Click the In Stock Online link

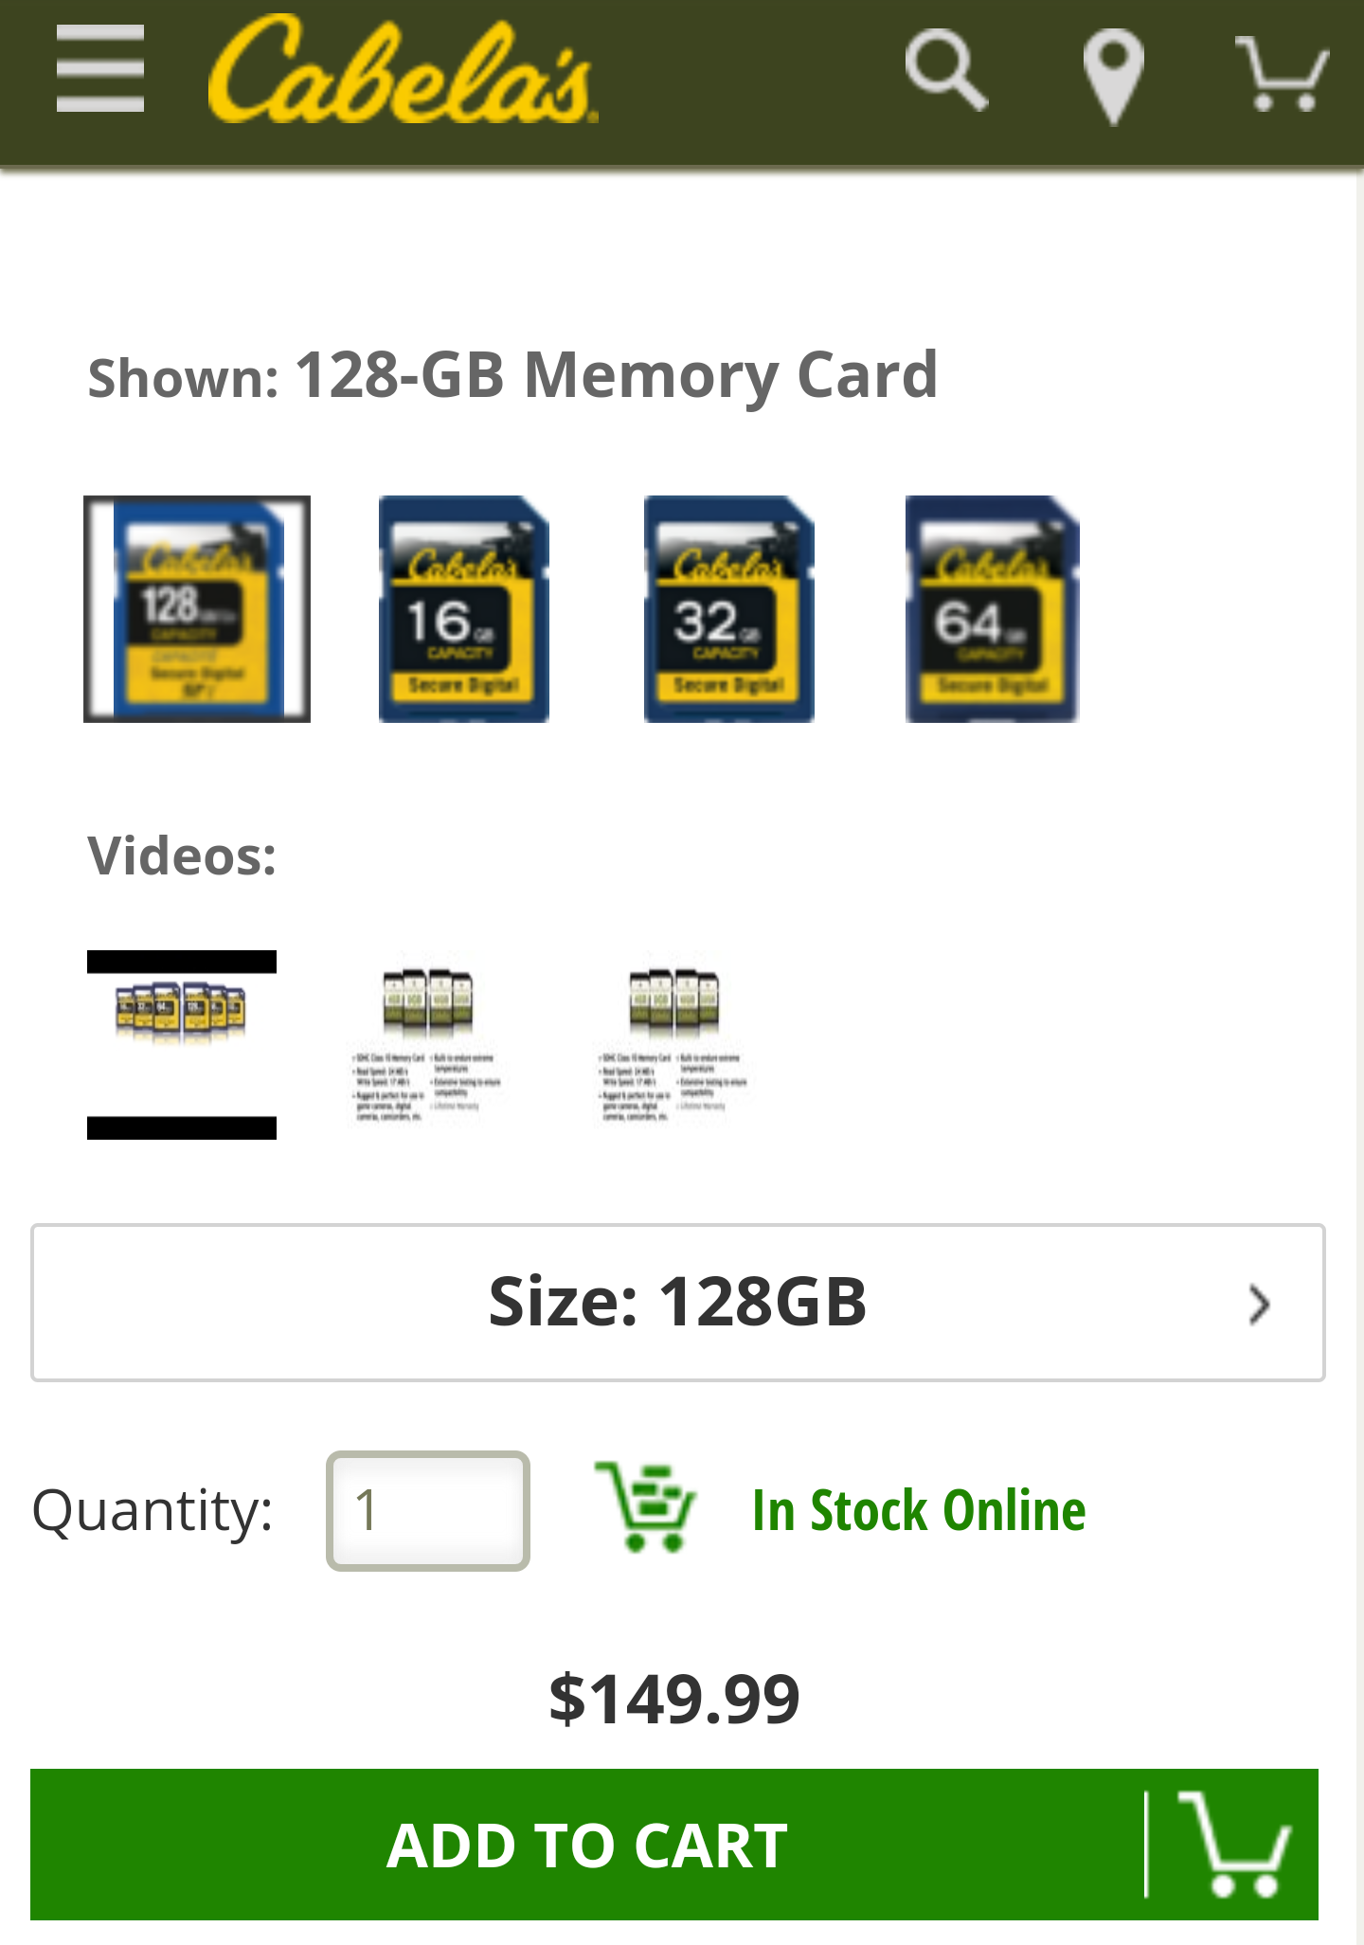[x=919, y=1510]
